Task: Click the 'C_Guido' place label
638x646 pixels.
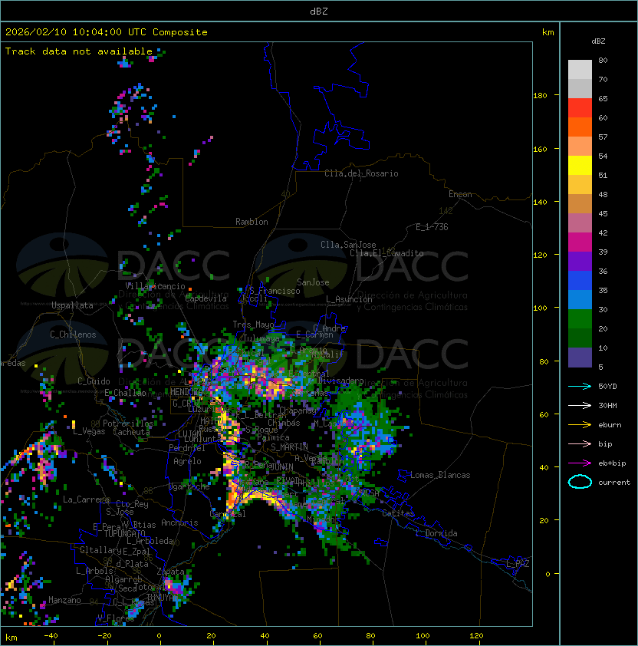Action: coord(94,381)
